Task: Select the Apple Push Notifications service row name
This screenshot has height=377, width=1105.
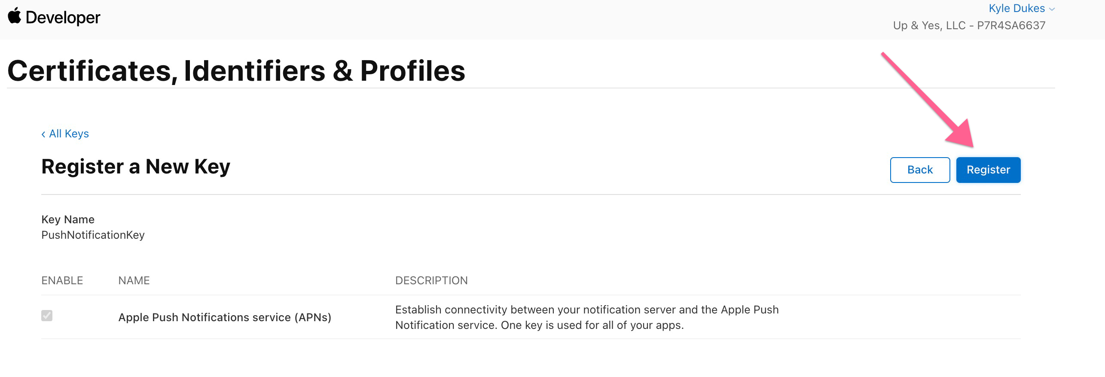Action: pos(225,317)
